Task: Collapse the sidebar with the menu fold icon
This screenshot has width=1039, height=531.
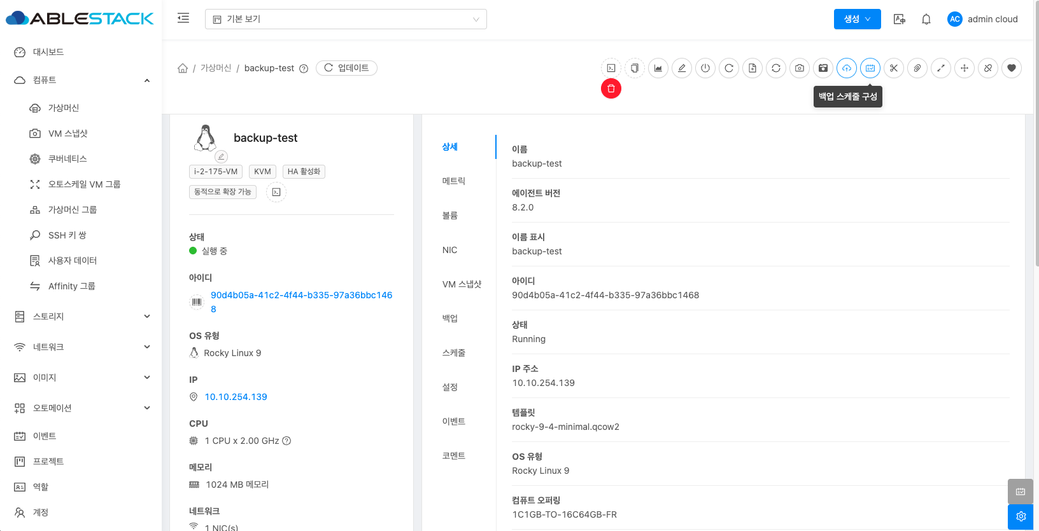Action: pos(183,18)
